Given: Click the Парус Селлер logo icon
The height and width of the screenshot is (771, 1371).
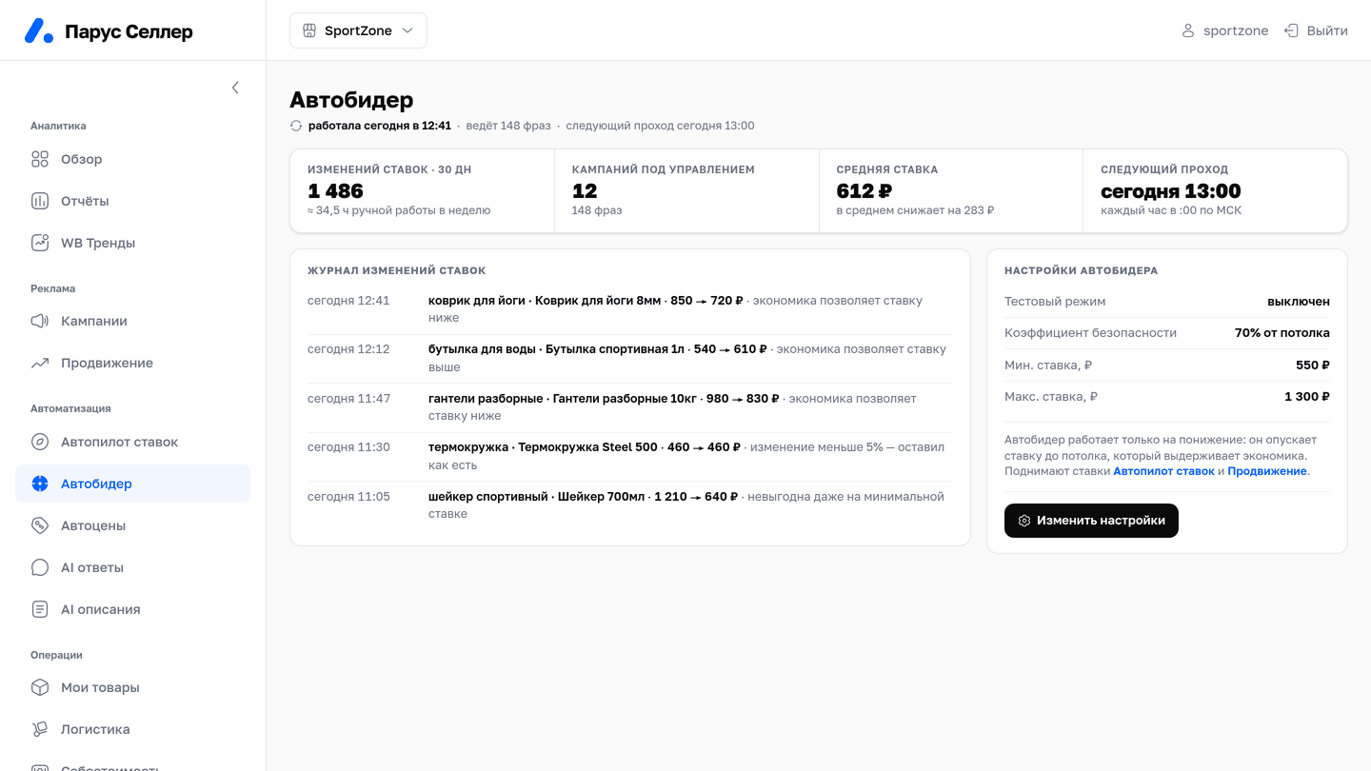Looking at the screenshot, I should tap(39, 30).
